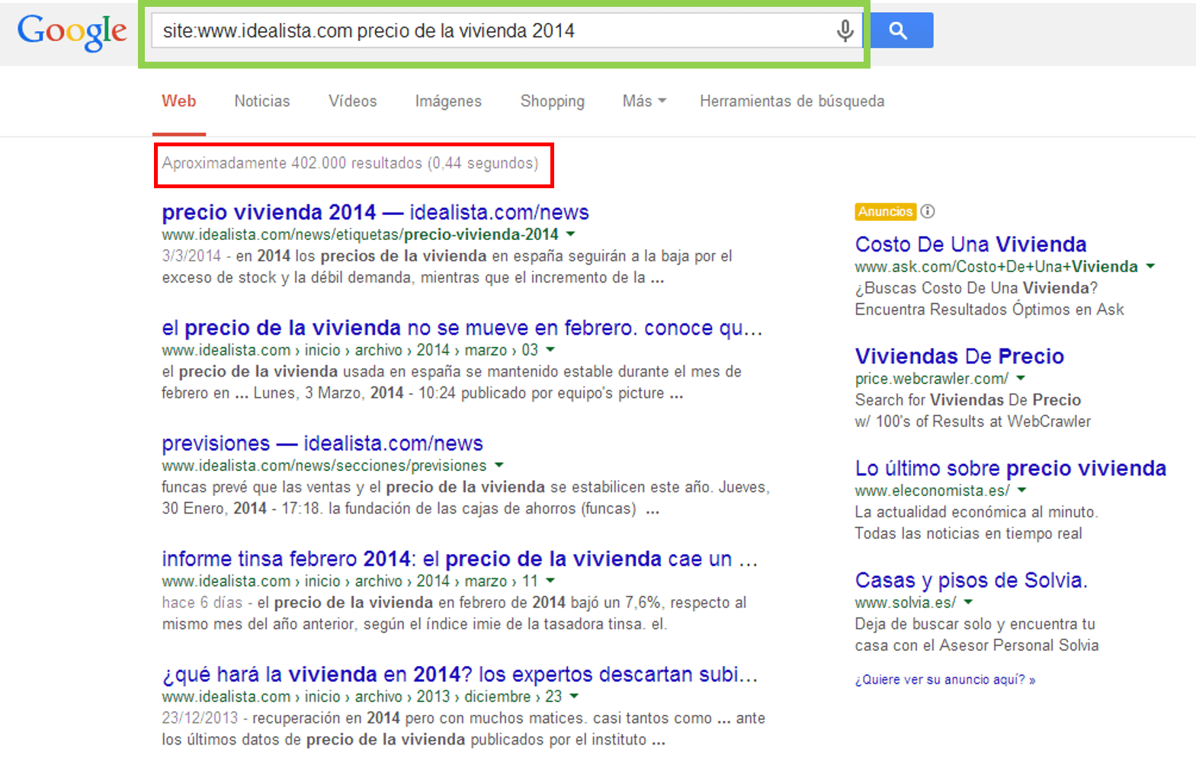
Task: Click the 'Aproximadamente 402.000 resultados' text
Action: point(350,163)
